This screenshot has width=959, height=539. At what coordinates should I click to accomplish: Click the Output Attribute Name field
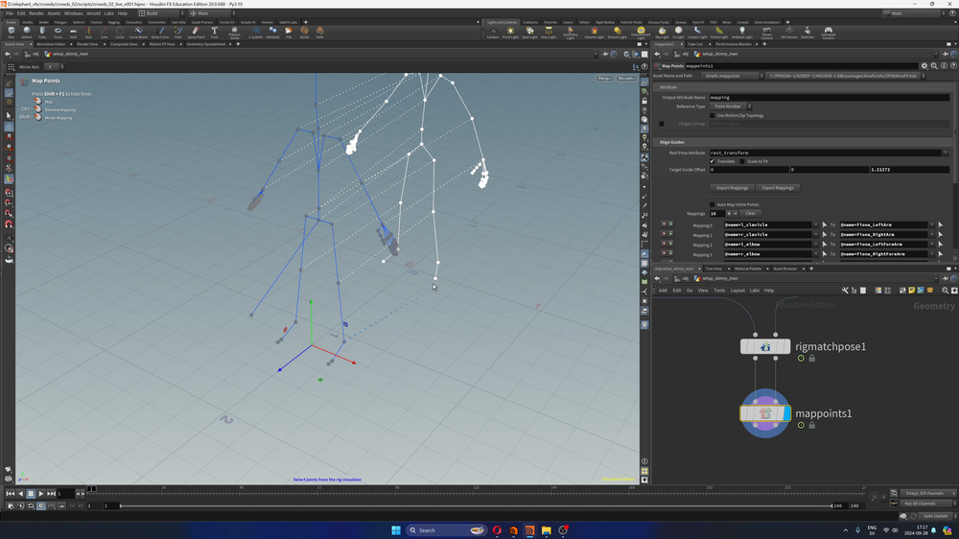tap(829, 97)
